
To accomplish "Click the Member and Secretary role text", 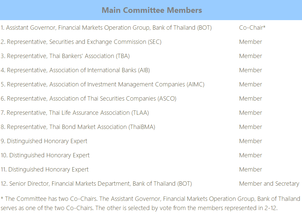I will 269,184.
